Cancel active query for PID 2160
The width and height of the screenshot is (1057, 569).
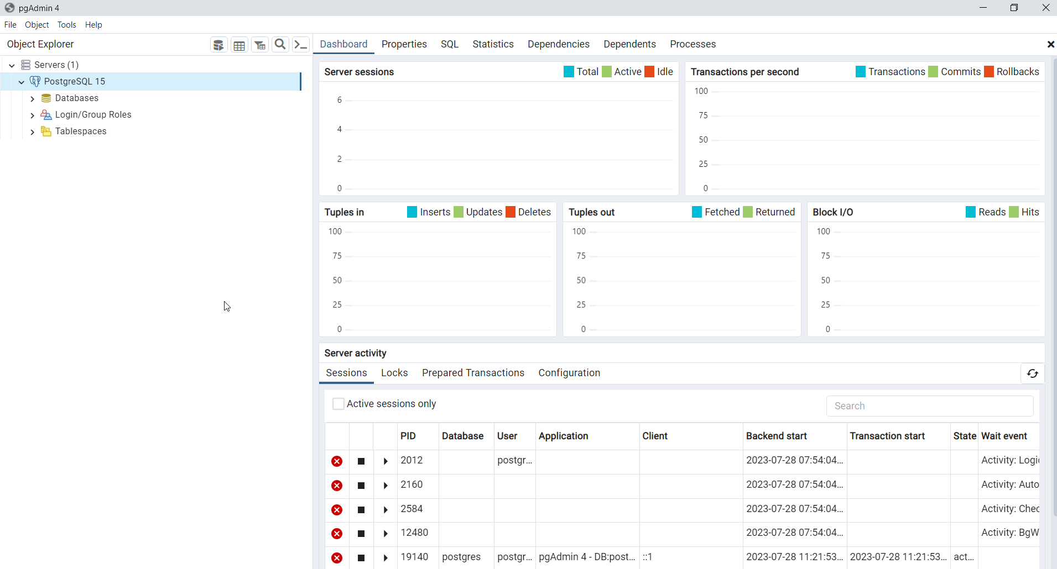pyautogui.click(x=361, y=486)
